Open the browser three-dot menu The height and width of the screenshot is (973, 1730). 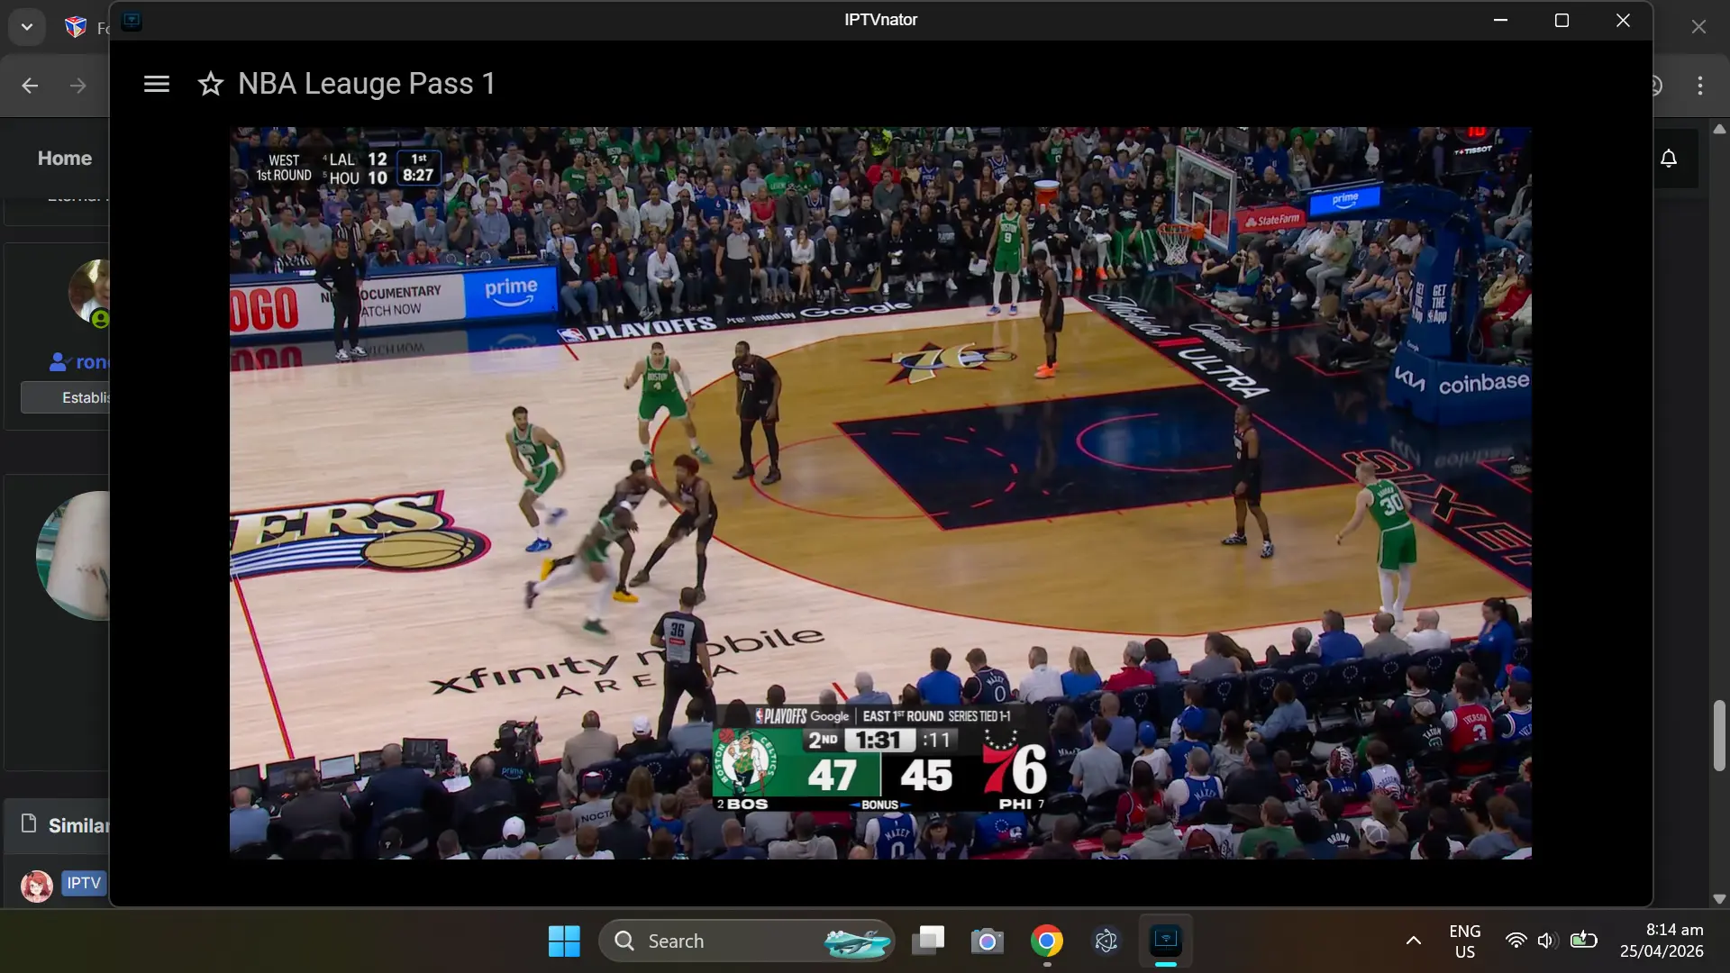1700,86
